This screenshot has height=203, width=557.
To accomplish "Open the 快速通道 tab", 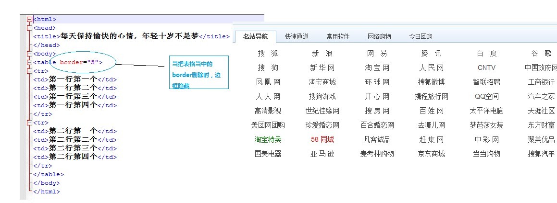I will click(x=297, y=36).
